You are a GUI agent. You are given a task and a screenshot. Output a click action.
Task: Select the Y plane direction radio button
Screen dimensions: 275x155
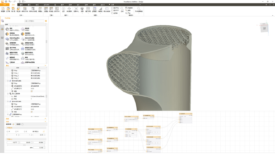pyautogui.click(x=17, y=131)
